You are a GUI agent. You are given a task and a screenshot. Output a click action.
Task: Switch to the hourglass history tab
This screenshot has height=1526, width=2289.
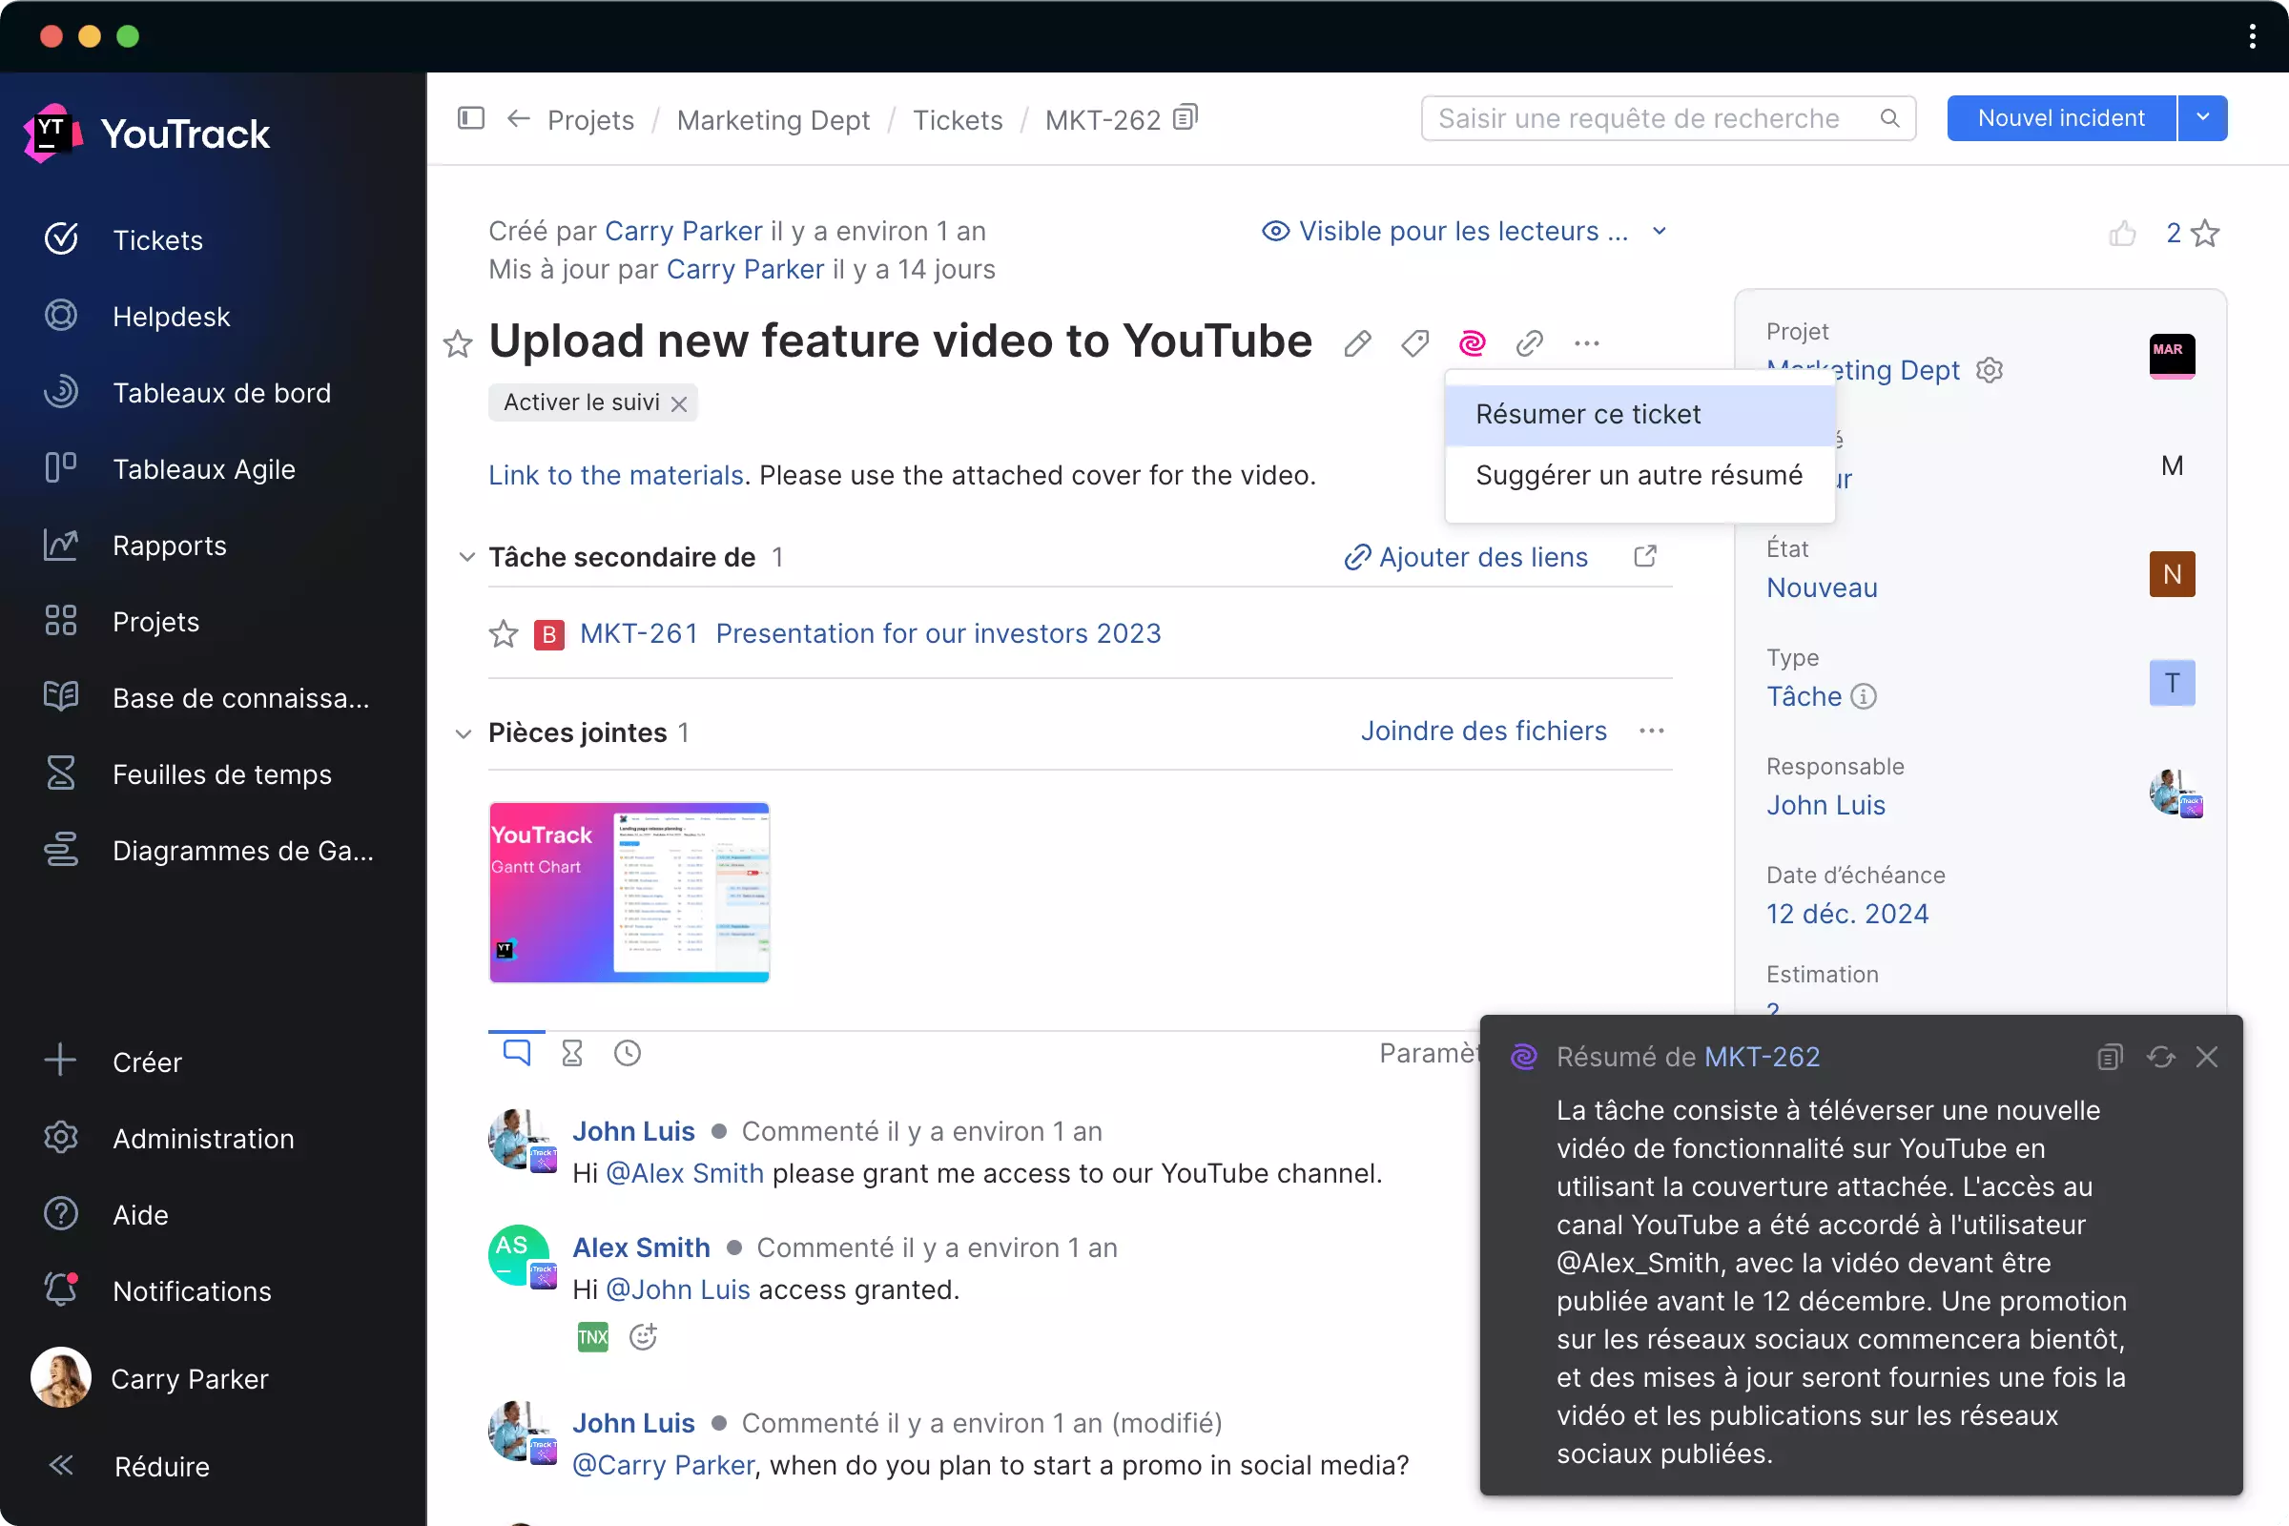pyautogui.click(x=571, y=1052)
